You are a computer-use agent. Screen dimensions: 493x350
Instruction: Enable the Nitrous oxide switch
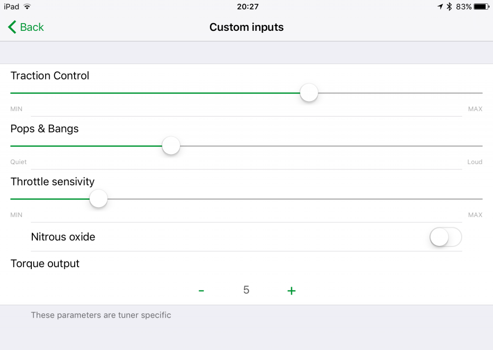(445, 237)
